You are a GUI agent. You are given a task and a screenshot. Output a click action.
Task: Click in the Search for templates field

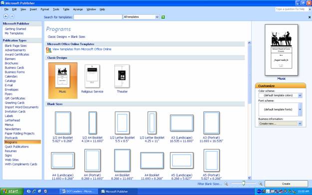click(x=98, y=17)
